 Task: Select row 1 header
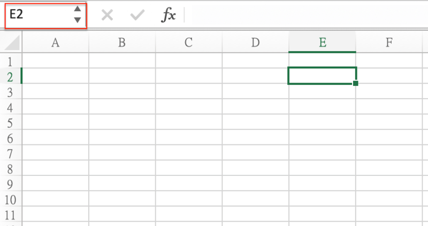click(x=10, y=61)
